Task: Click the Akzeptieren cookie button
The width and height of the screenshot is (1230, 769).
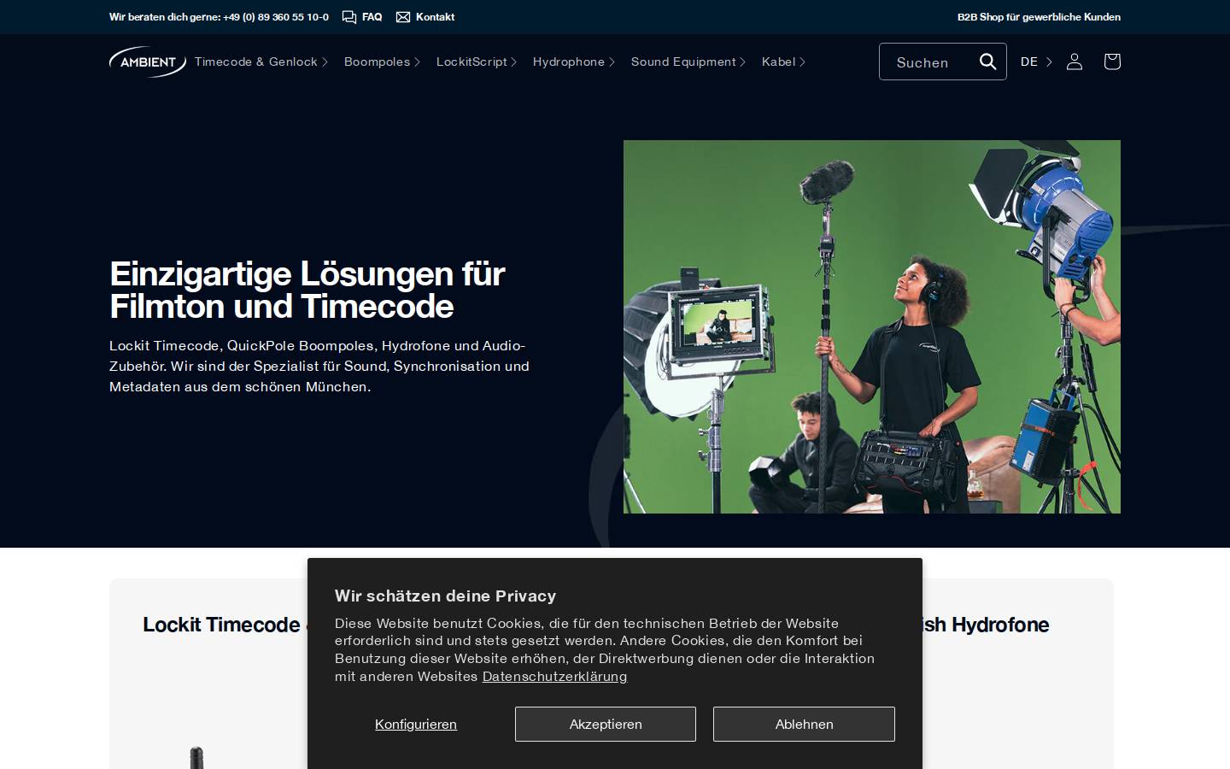Action: pos(606,724)
